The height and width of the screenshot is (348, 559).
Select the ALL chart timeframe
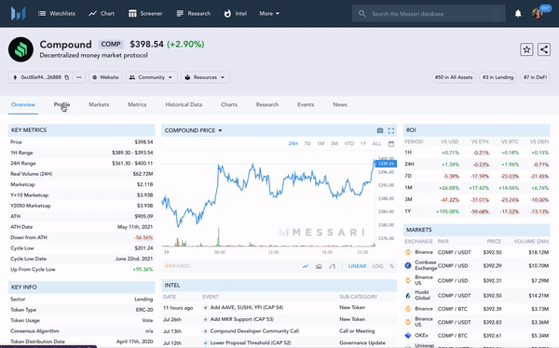tap(376, 144)
